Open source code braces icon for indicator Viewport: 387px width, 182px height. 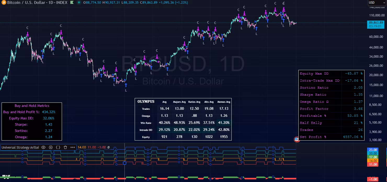click(58, 147)
